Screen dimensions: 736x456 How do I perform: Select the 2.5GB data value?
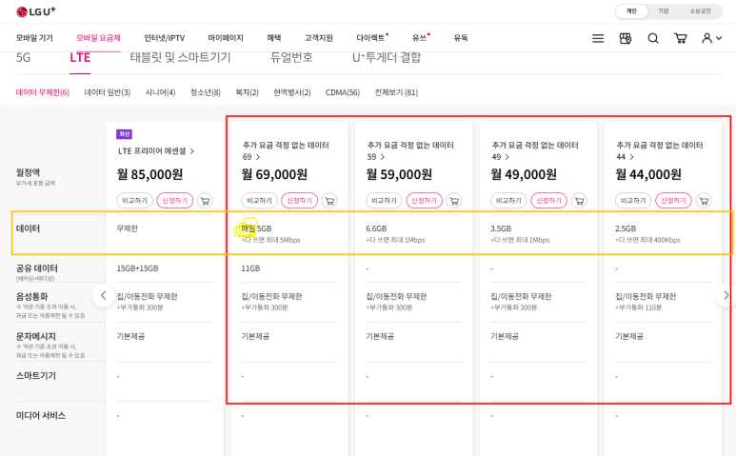pos(626,228)
